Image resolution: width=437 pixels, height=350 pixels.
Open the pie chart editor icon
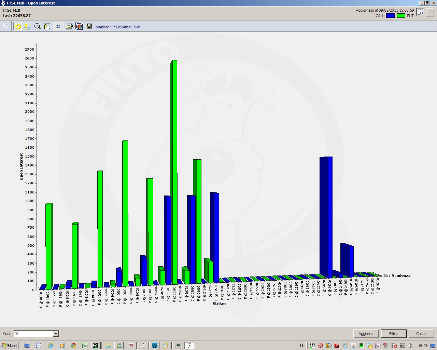tap(79, 26)
